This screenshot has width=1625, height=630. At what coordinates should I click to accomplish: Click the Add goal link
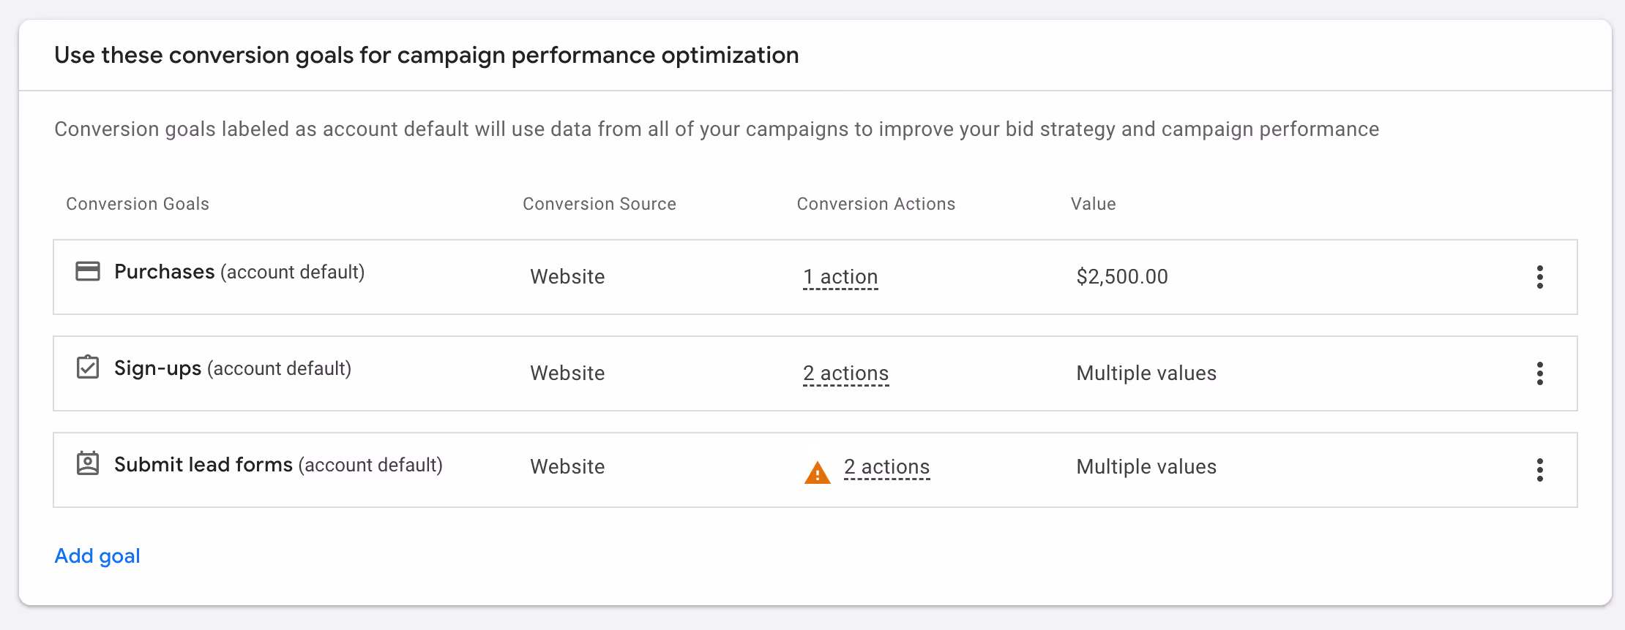click(97, 556)
